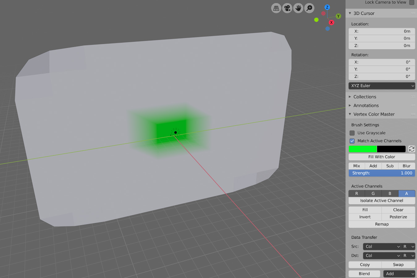Click the camera view icon
This screenshot has height=278, width=417.
click(x=287, y=8)
